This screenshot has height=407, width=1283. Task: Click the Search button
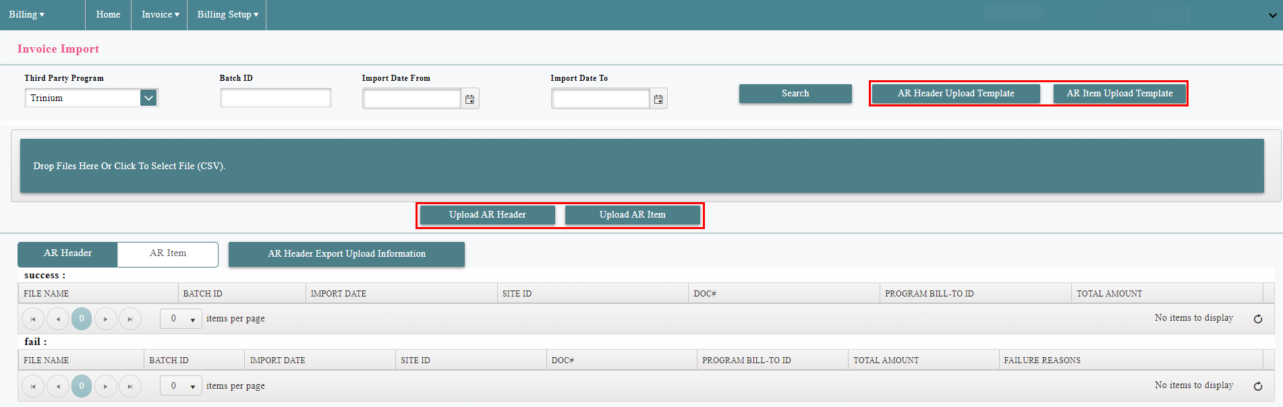[x=795, y=94]
